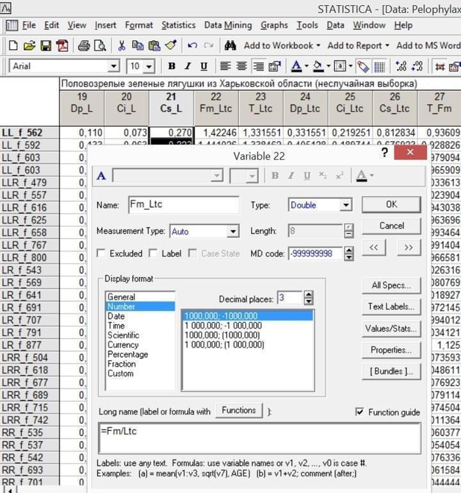461x493 pixels.
Task: Open the Data Mining menu
Action: click(x=228, y=25)
